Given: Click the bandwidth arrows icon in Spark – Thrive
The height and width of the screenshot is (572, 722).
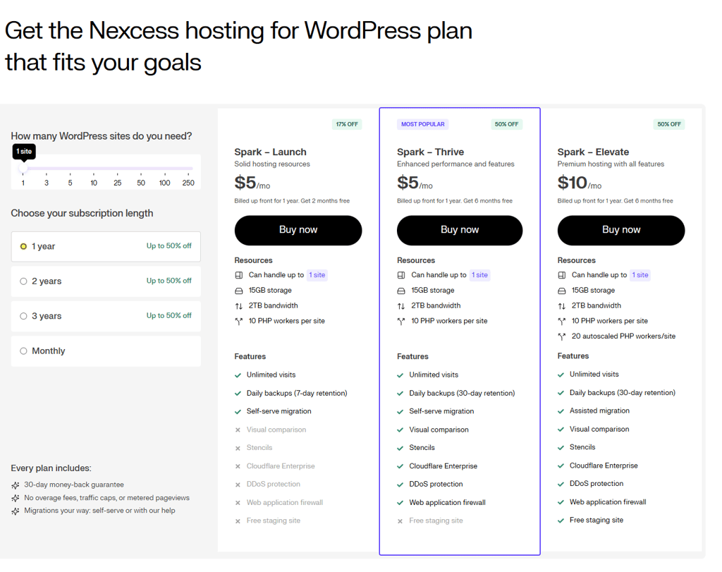Looking at the screenshot, I should [401, 306].
